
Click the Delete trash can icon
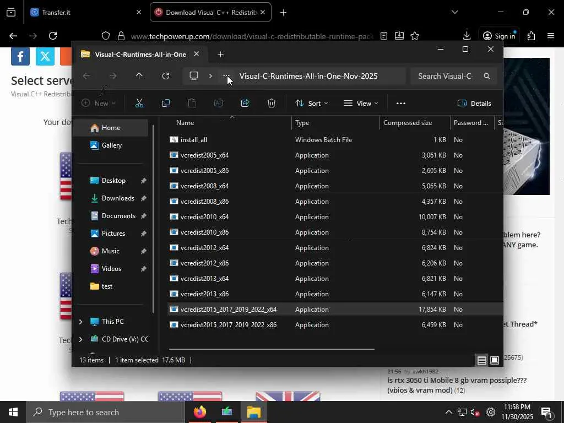point(272,103)
